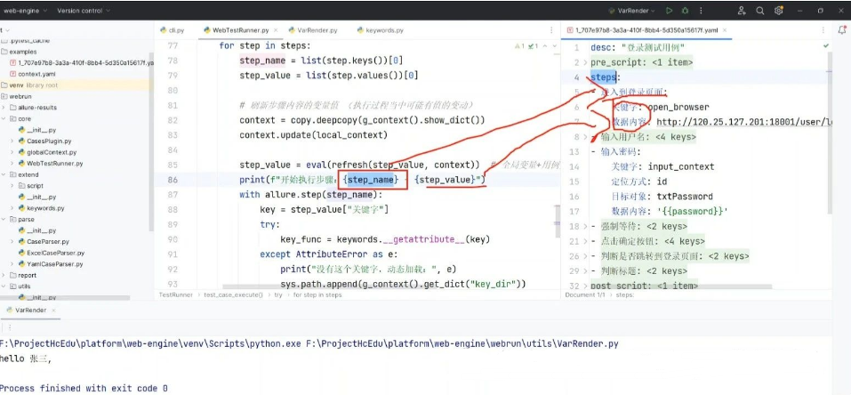Viewport: 851px width, 395px height.
Task: Open the Version control dropdown
Action: pyautogui.click(x=84, y=11)
